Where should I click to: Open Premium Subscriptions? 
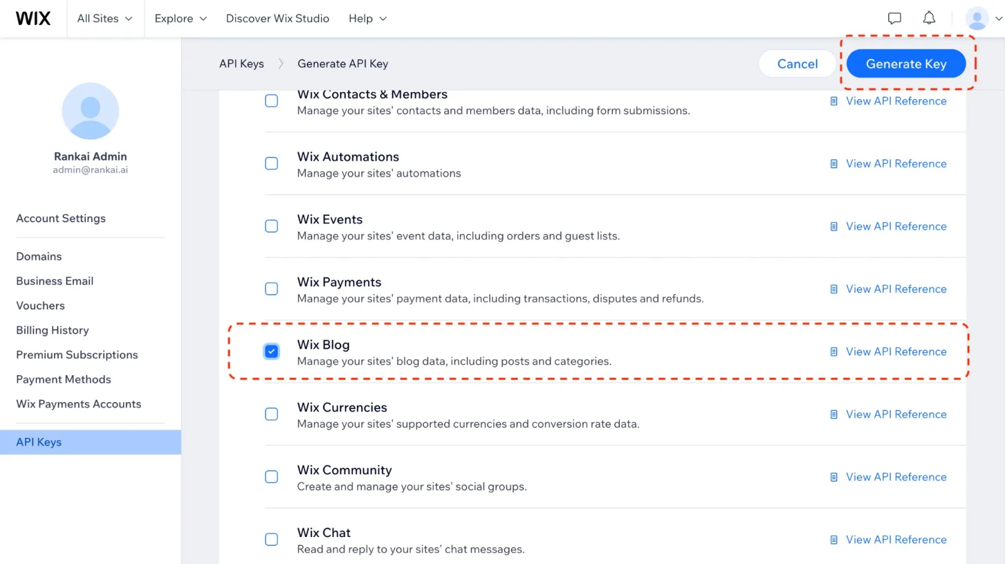77,355
